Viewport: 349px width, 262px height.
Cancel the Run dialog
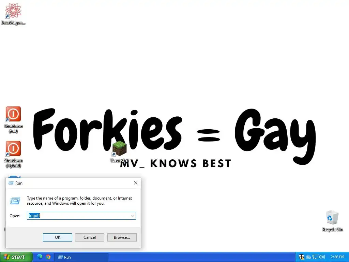click(90, 237)
